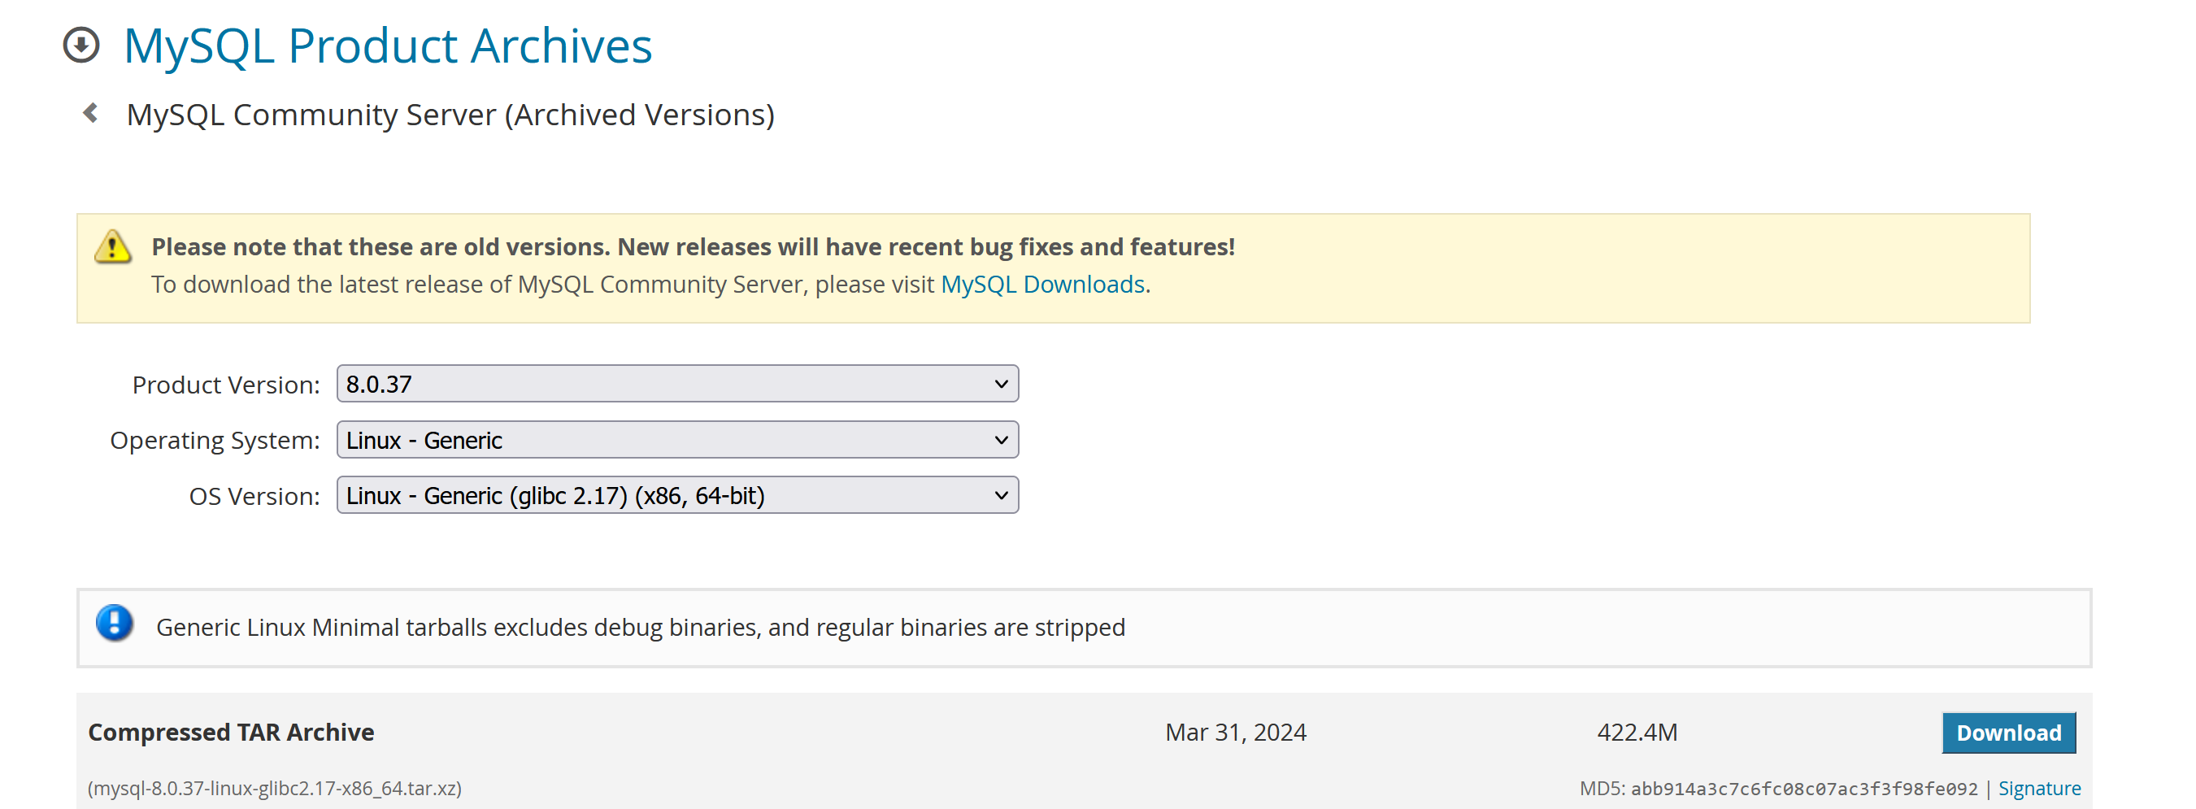Click the Operating System field label

coord(215,441)
